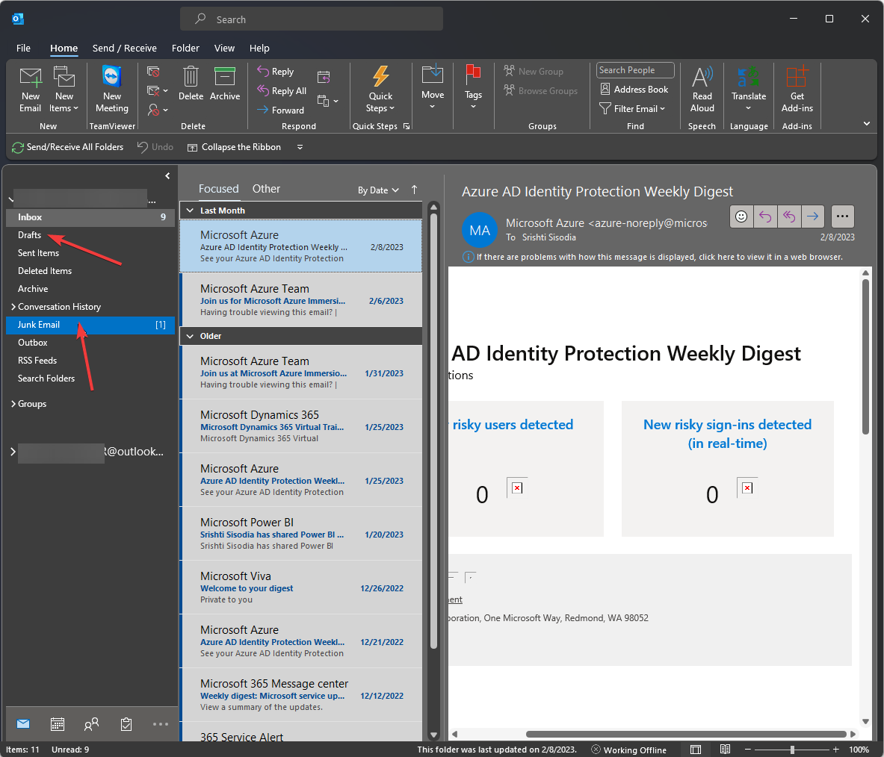Click the top Search box
The width and height of the screenshot is (884, 757).
click(311, 19)
